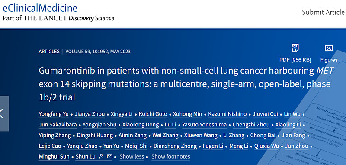Click the PDF [956 KB] text label

[x=295, y=60]
